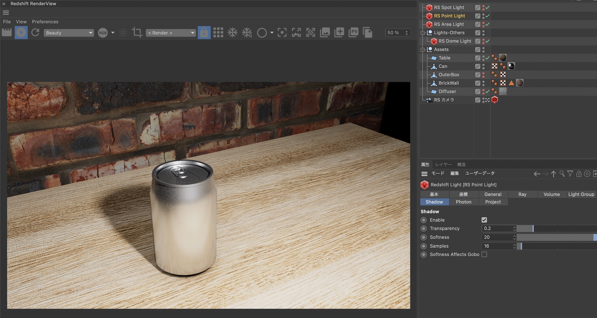Open the Preferences menu
This screenshot has height=318, width=597.
[45, 22]
